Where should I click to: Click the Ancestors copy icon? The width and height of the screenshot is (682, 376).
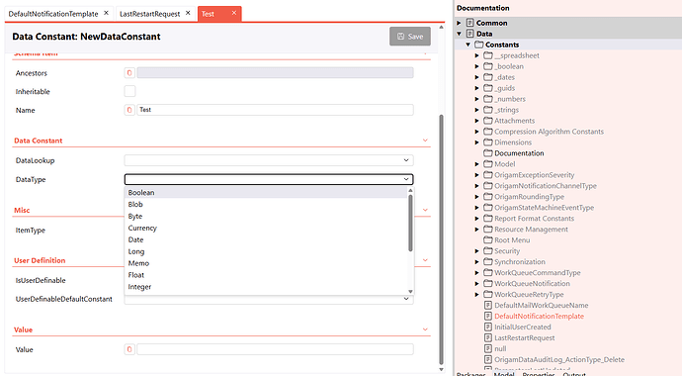click(129, 72)
